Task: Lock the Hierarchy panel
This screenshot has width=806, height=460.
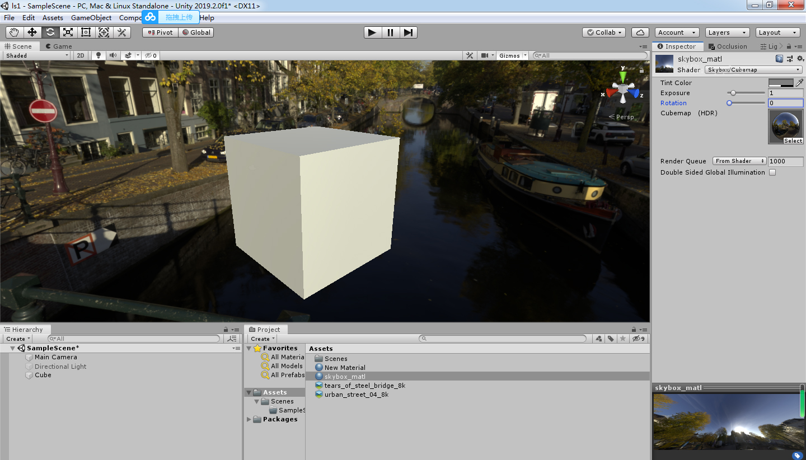Action: tap(226, 330)
